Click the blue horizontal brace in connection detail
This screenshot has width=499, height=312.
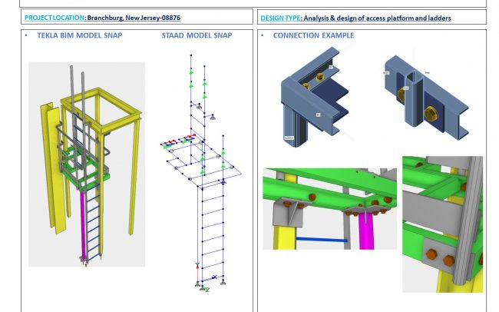click(321, 239)
